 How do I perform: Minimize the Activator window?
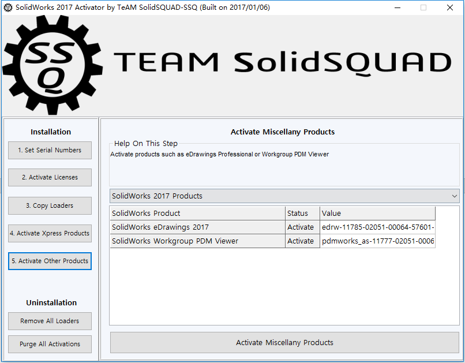[x=397, y=8]
